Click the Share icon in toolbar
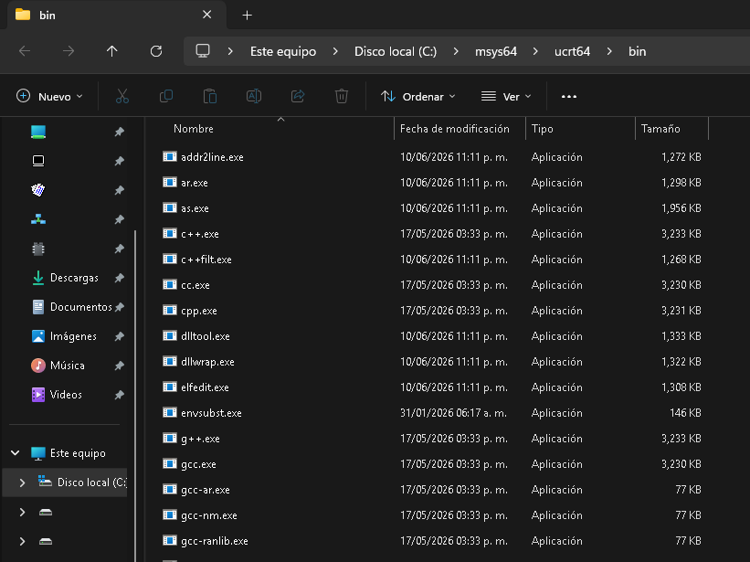This screenshot has height=562, width=750. (298, 97)
